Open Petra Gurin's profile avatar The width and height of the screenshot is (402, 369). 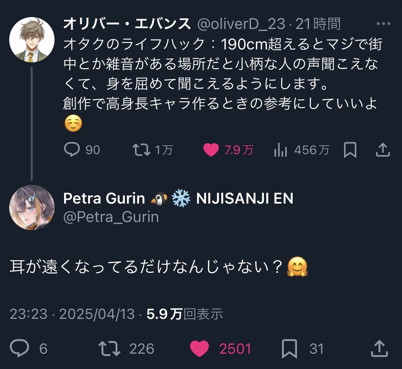click(x=32, y=207)
